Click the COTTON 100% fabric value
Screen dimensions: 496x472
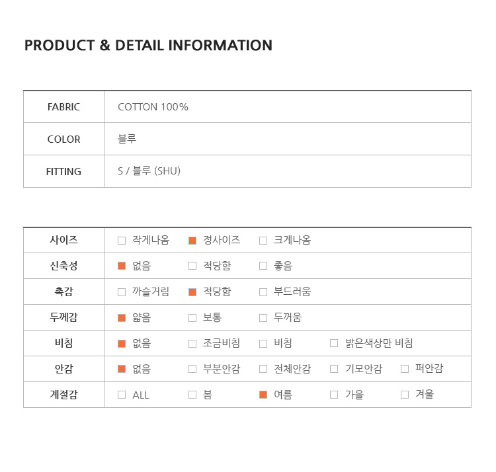153,107
